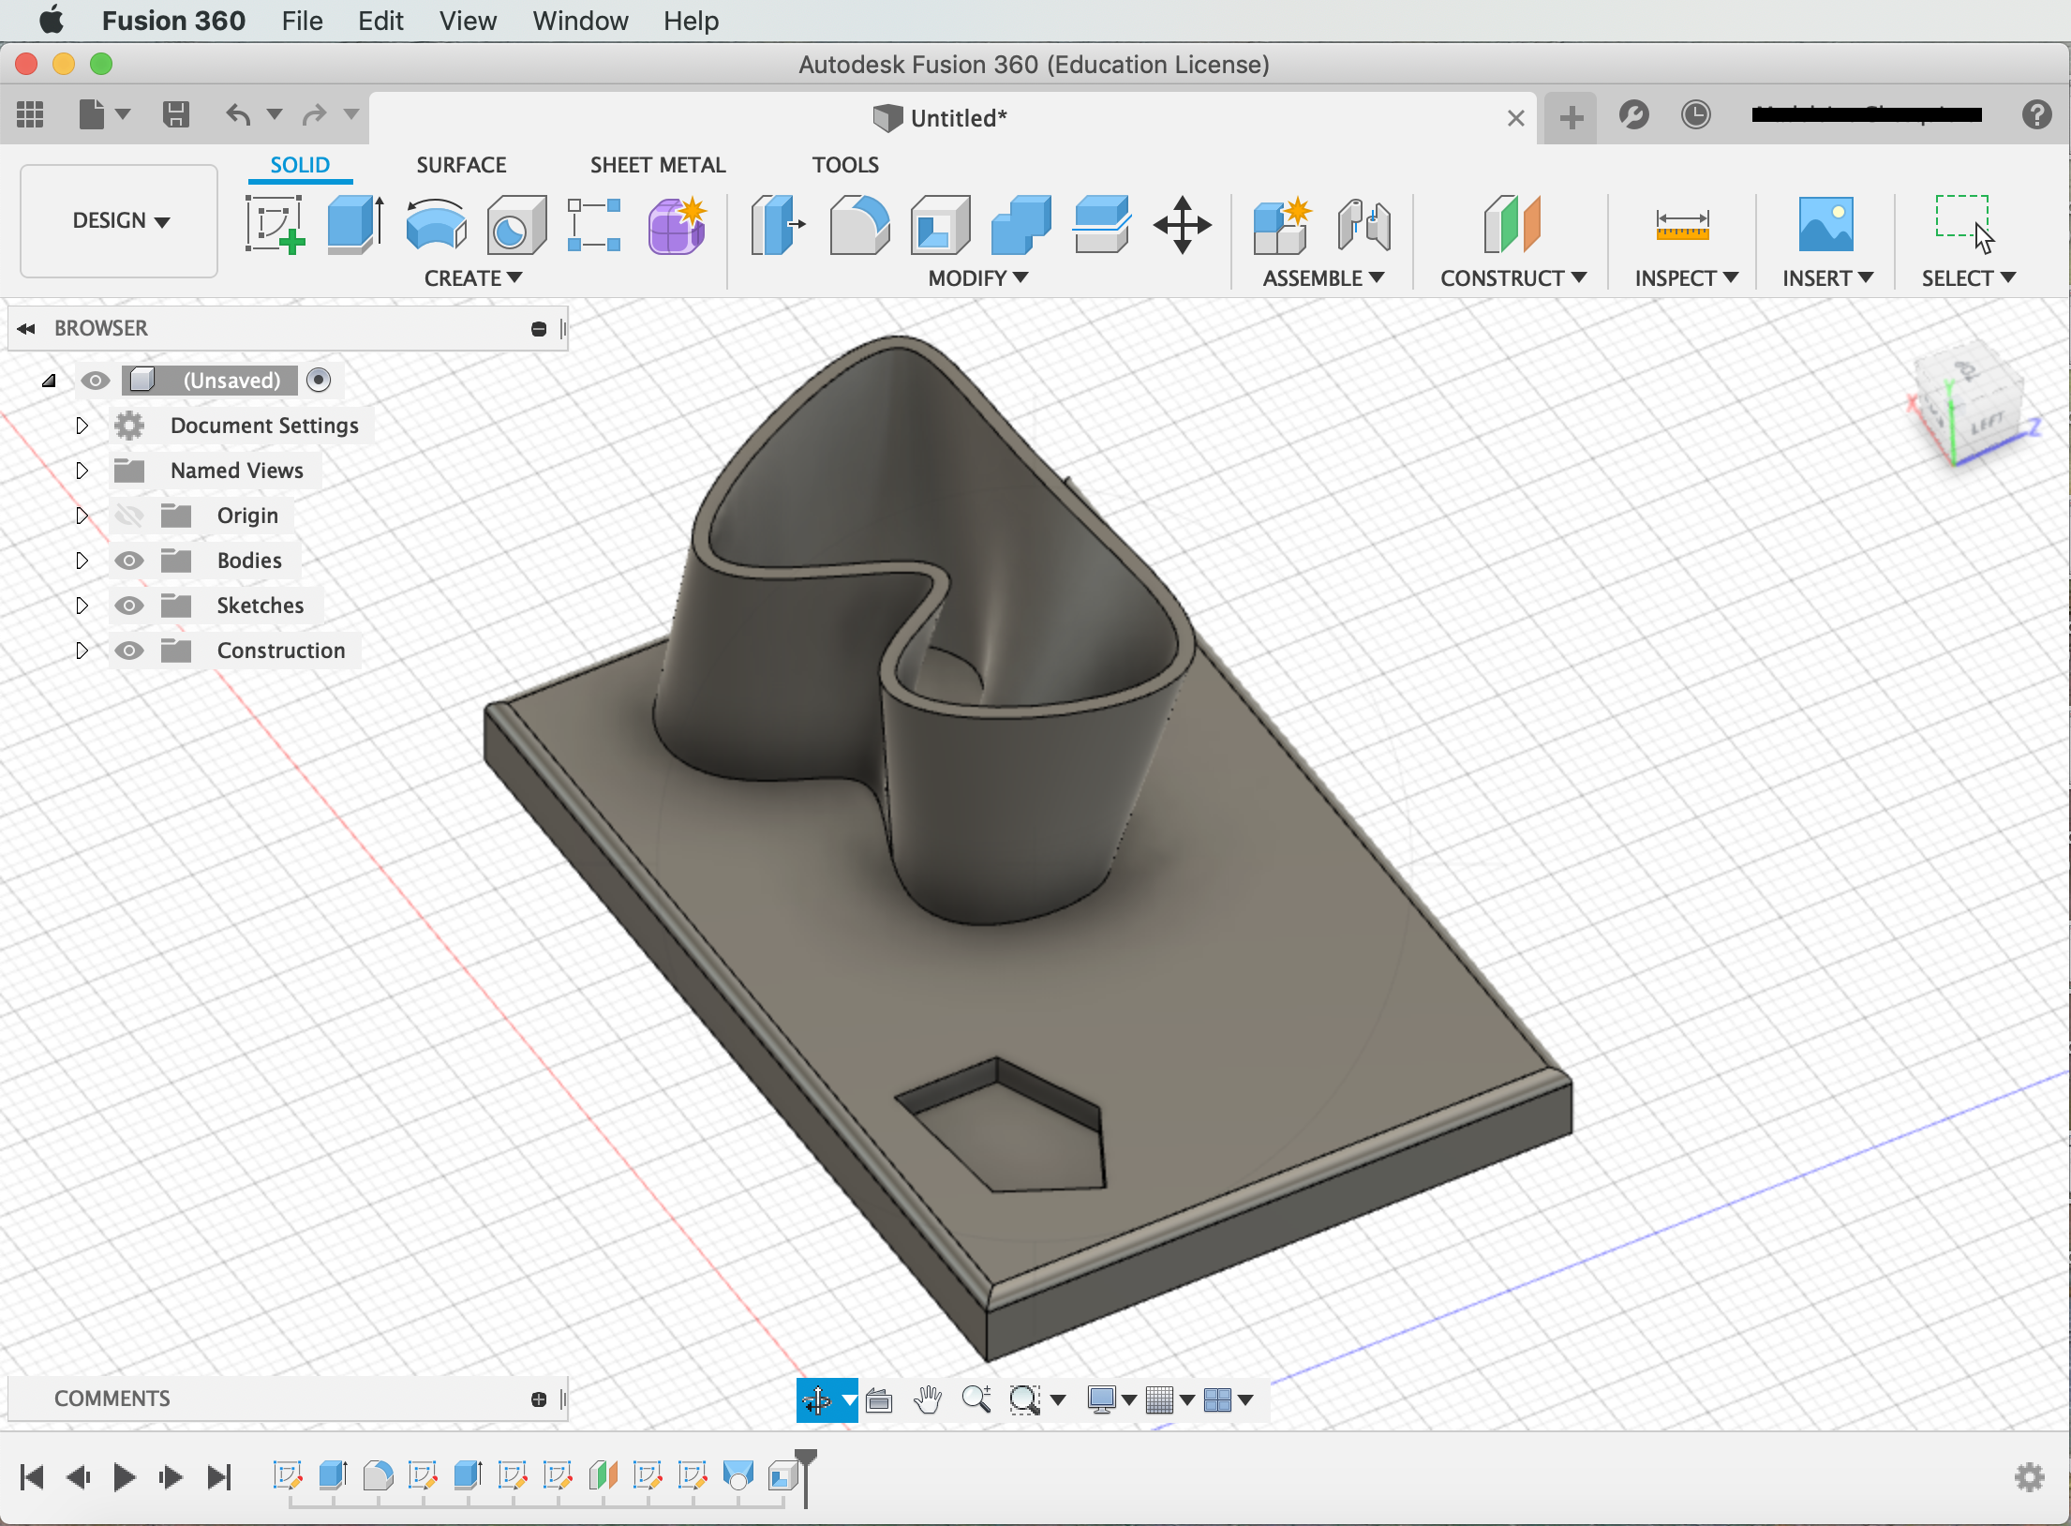The width and height of the screenshot is (2071, 1526).
Task: Click the Save icon
Action: [175, 114]
